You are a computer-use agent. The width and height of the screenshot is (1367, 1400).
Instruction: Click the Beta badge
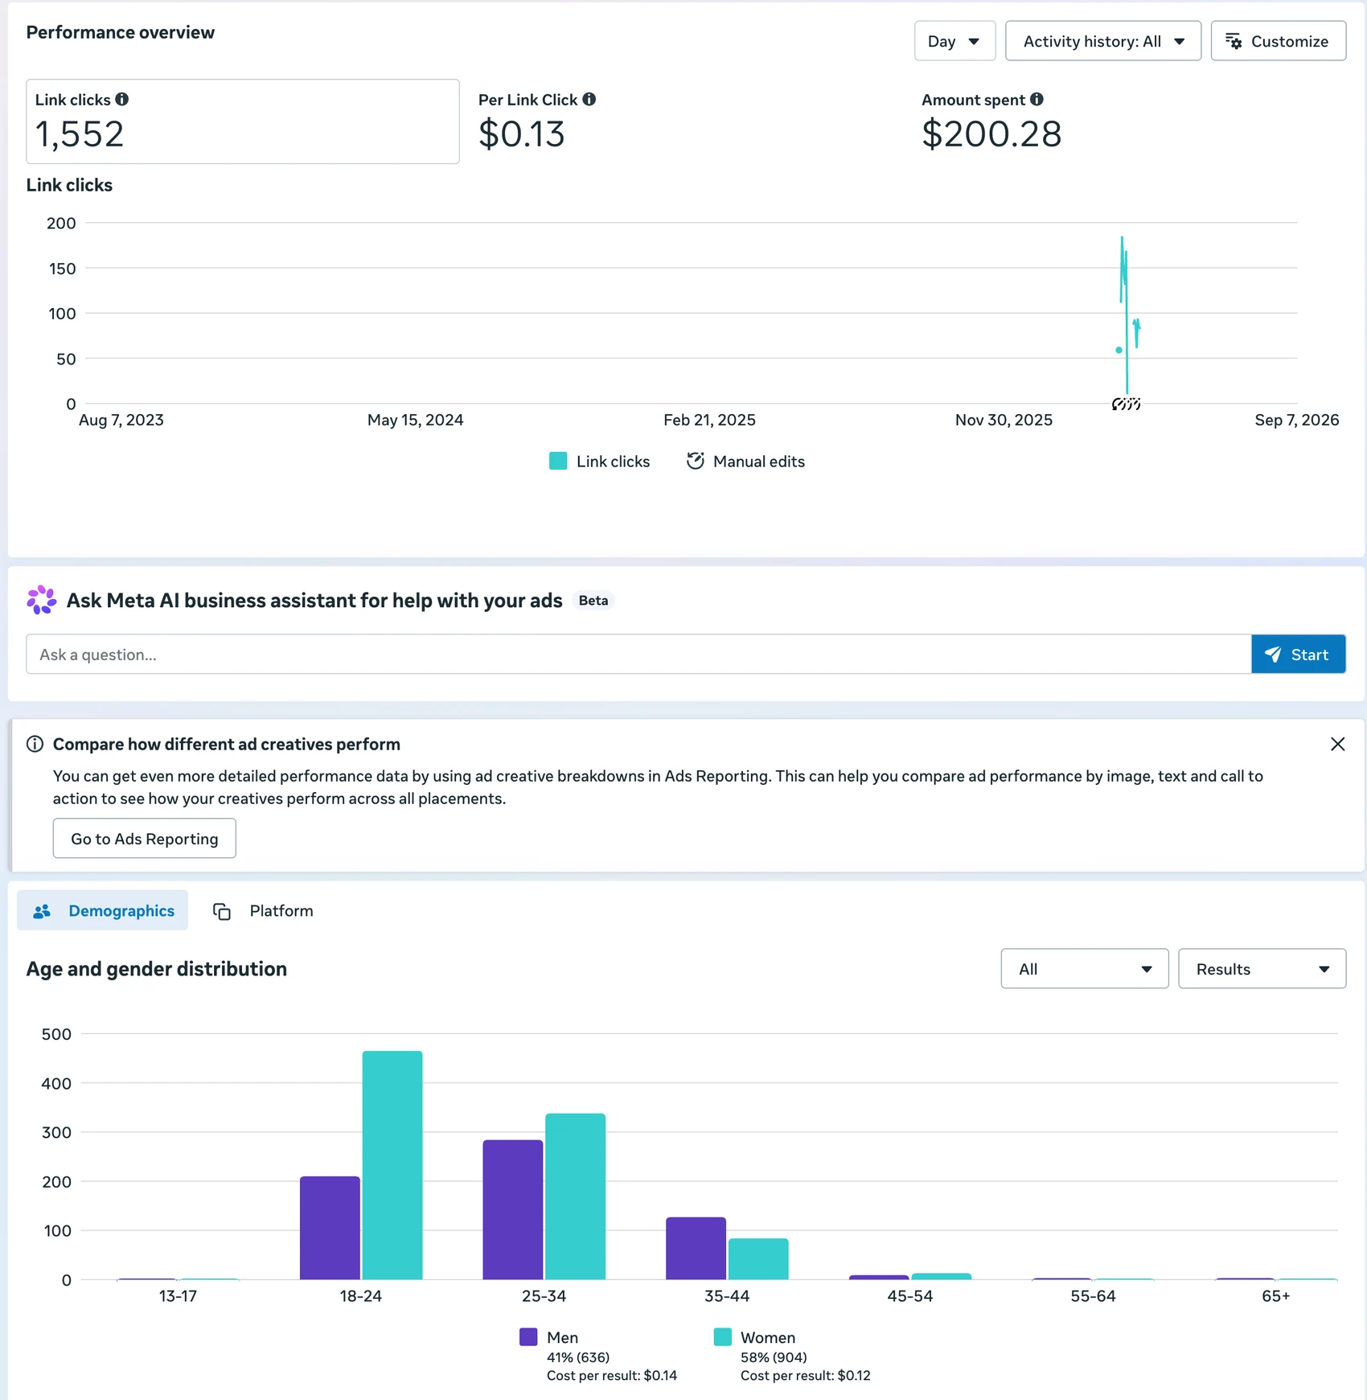593,601
